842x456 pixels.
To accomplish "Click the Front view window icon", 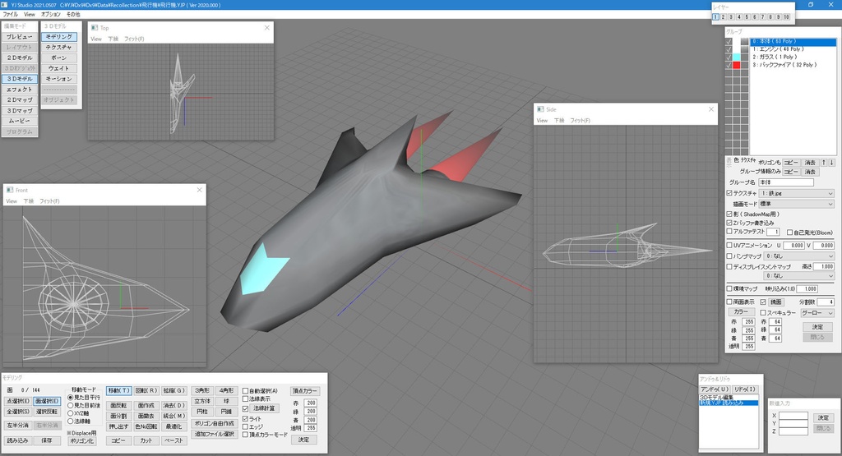I will tap(10, 190).
